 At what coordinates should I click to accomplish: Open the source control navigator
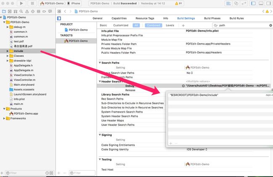pyautogui.click(x=10, y=11)
